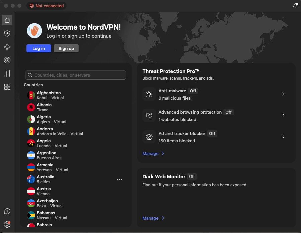301x233 pixels.
Task: Open Meshnet icon in sidebar
Action: pos(7,47)
